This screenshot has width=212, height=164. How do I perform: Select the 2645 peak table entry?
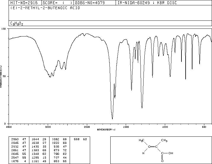coord(19,154)
